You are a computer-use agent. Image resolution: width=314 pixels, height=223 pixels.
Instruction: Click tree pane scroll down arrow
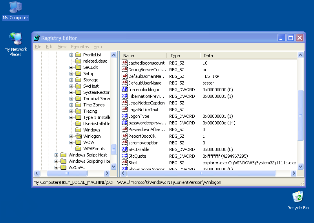point(114,166)
